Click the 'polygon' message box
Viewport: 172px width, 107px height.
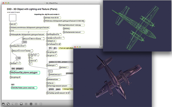pos(19,68)
